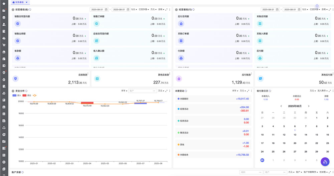Toggle the orange line legend series

(x=34, y=96)
